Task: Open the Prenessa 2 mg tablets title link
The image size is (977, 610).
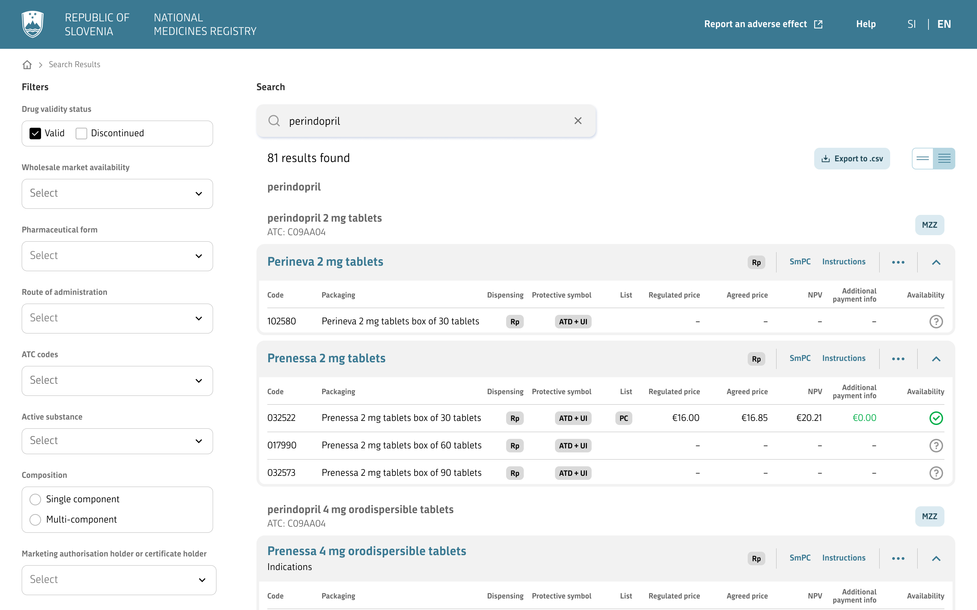Action: point(326,358)
